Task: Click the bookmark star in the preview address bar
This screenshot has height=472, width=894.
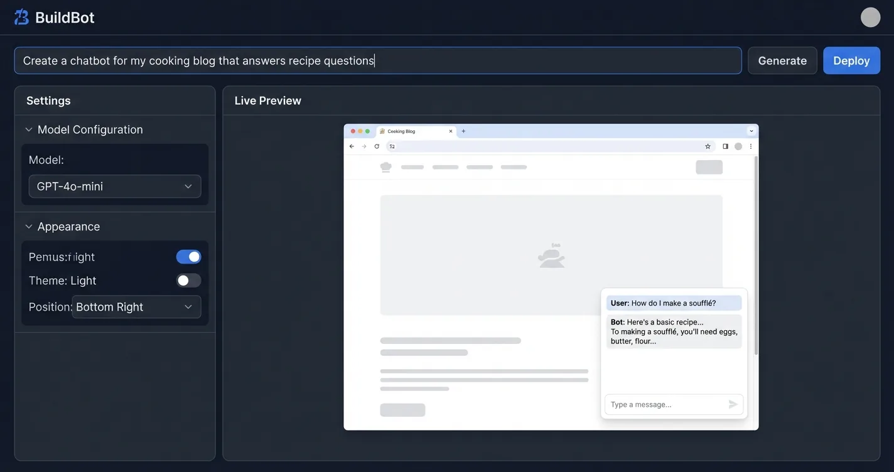Action: tap(708, 146)
